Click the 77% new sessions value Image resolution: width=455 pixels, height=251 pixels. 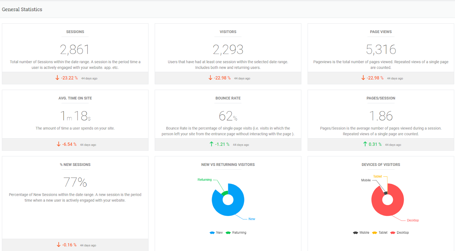[75, 182]
